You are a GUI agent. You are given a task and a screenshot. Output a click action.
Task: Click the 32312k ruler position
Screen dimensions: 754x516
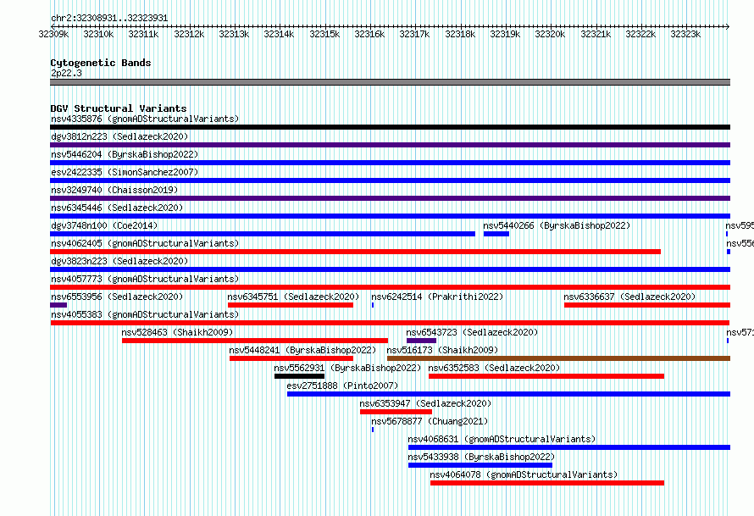tap(189, 34)
